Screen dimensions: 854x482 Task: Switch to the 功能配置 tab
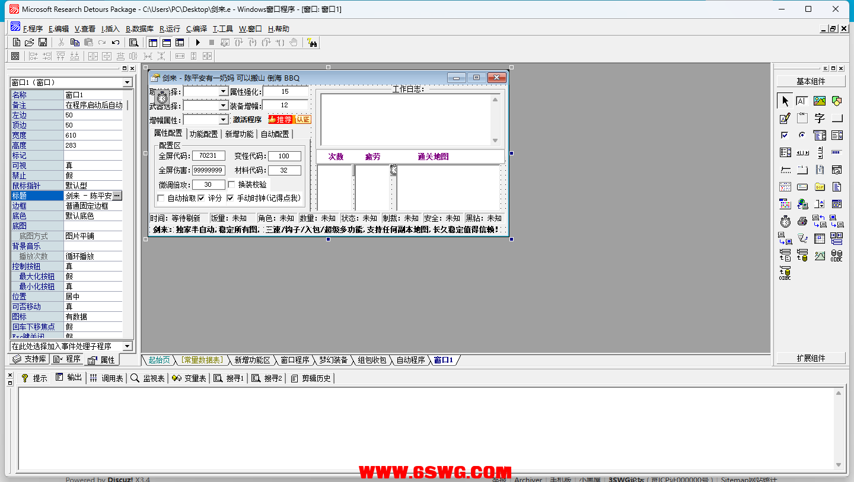click(203, 134)
